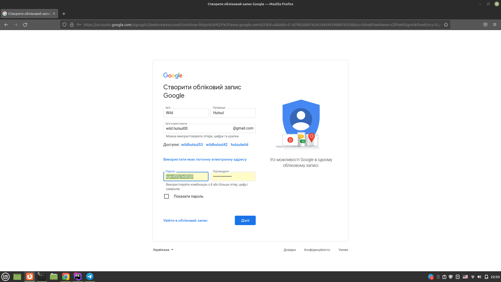The width and height of the screenshot is (501, 282).
Task: Open the Довідка footer link
Action: coord(290,250)
